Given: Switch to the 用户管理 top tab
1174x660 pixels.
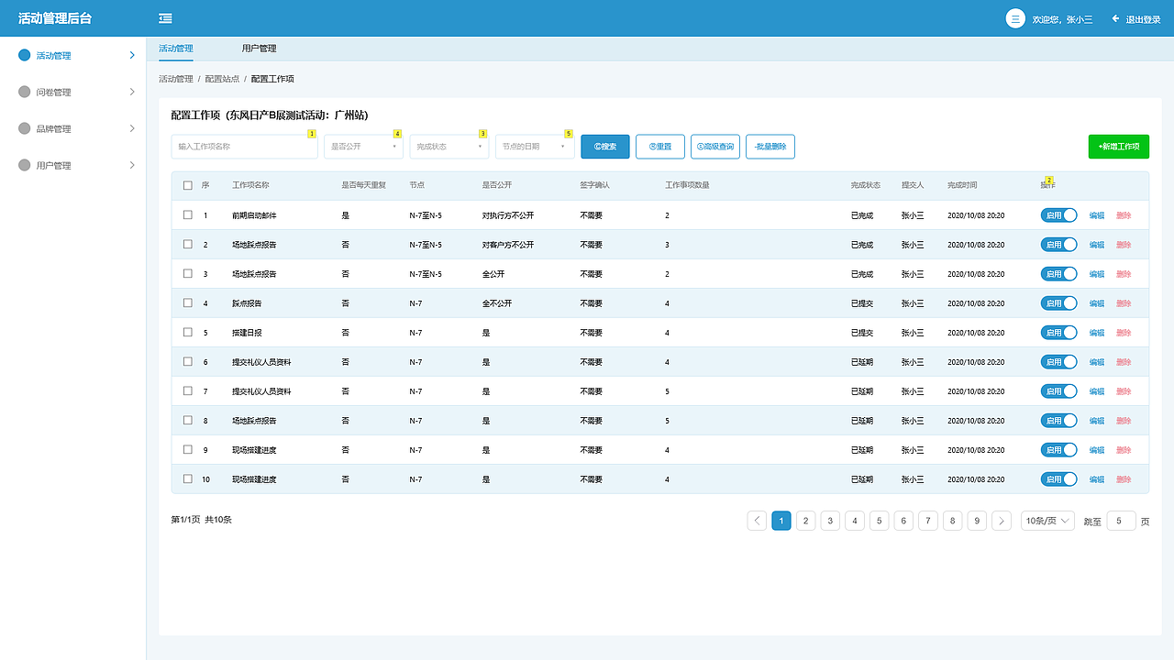Looking at the screenshot, I should [259, 49].
